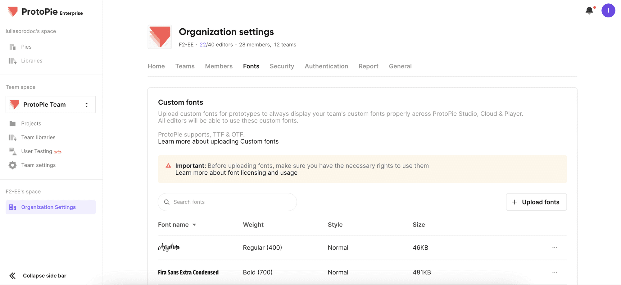Open the ProtoPie Team space switcher

[87, 104]
